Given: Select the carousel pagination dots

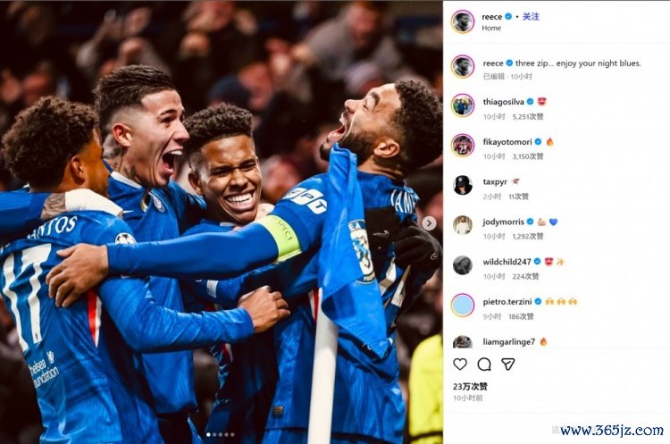Looking at the screenshot, I should [x=221, y=434].
